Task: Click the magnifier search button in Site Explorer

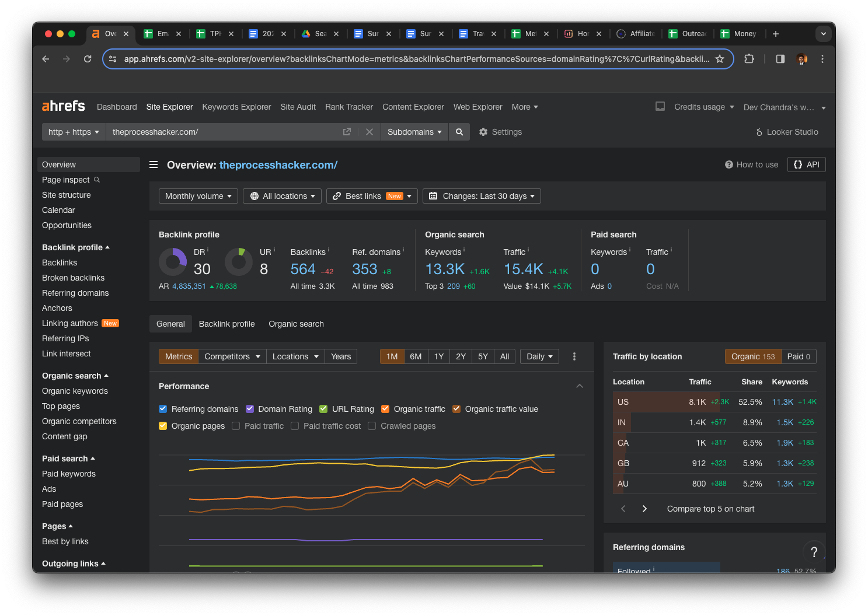Action: (x=459, y=132)
